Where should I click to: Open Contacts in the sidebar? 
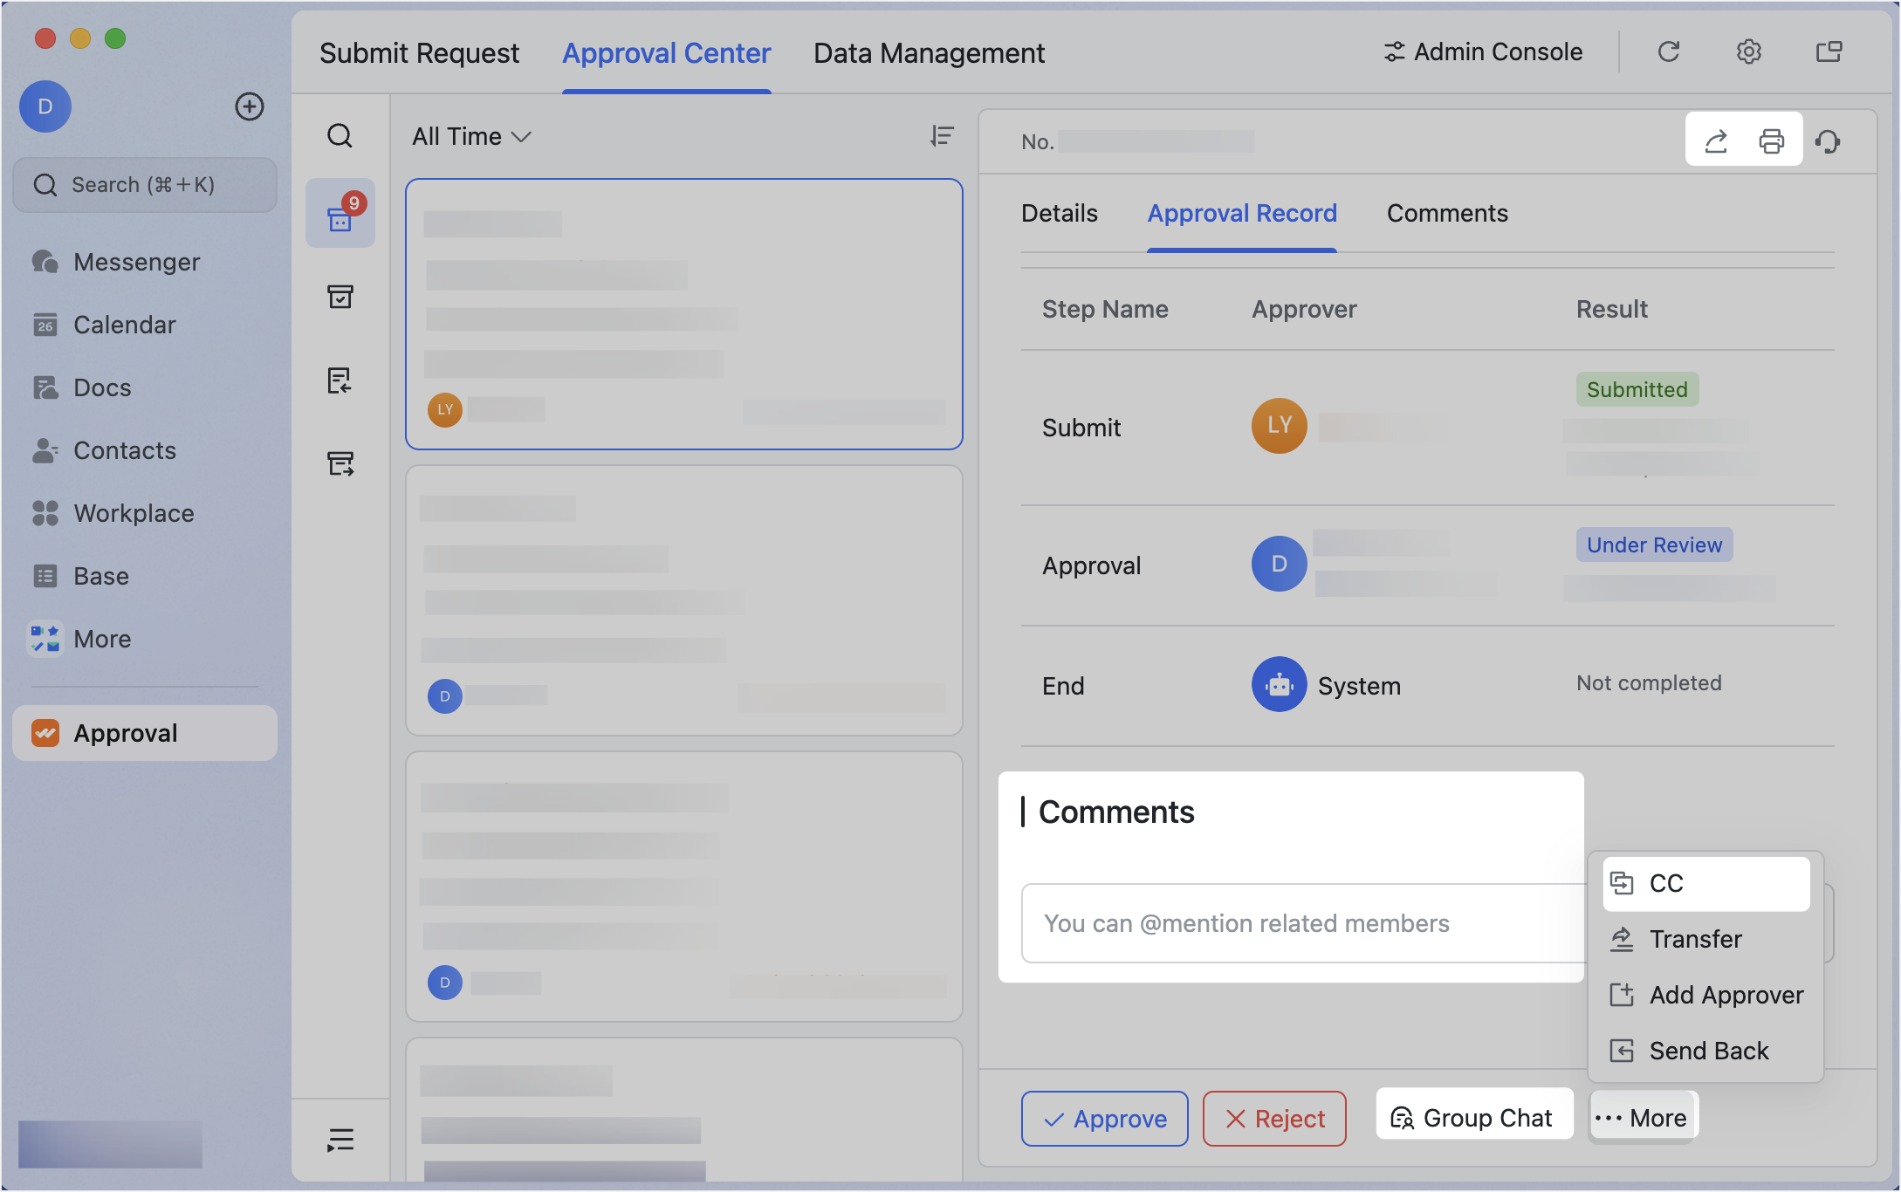(145, 450)
